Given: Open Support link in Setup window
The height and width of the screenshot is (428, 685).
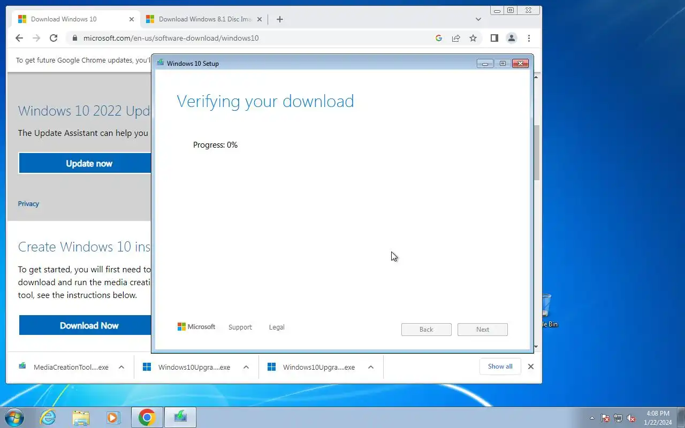Looking at the screenshot, I should (240, 327).
